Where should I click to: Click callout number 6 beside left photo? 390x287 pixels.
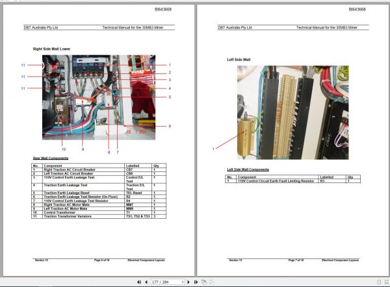tap(170, 126)
